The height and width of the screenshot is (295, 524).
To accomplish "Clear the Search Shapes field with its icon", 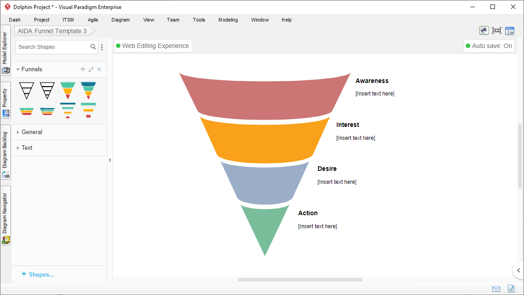I will (x=93, y=47).
